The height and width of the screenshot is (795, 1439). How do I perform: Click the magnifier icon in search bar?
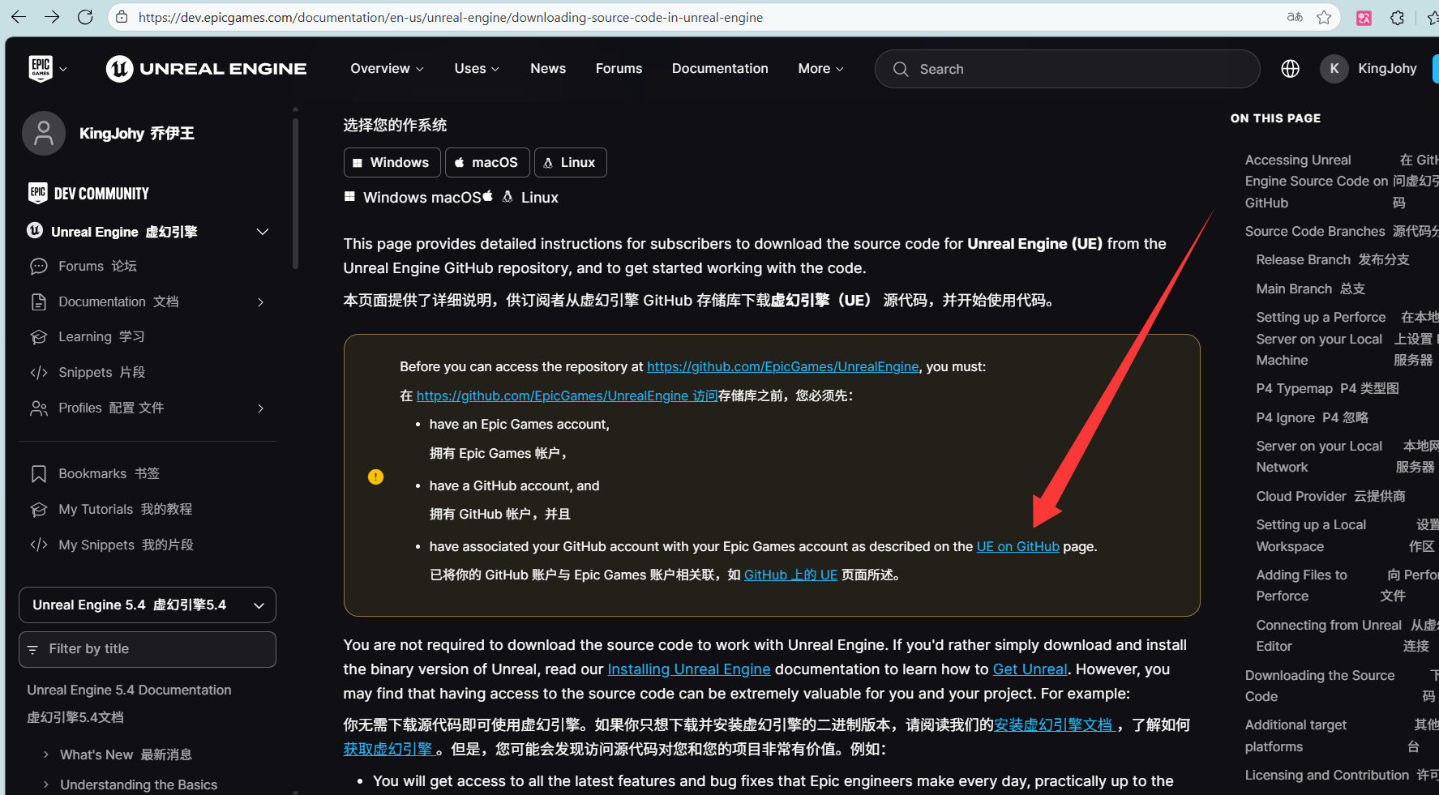click(900, 69)
